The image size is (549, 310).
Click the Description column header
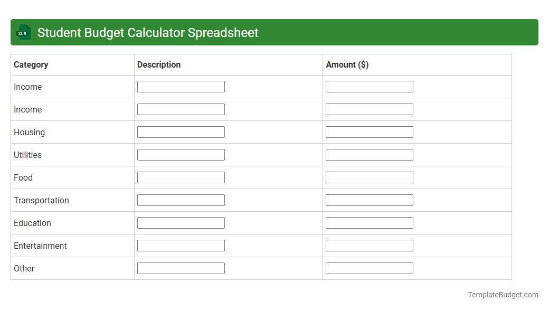pos(159,64)
